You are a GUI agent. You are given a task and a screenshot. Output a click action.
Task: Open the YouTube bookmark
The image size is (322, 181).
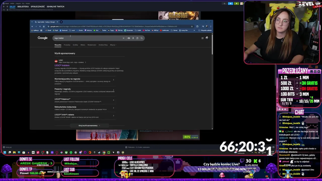[x=146, y=30]
